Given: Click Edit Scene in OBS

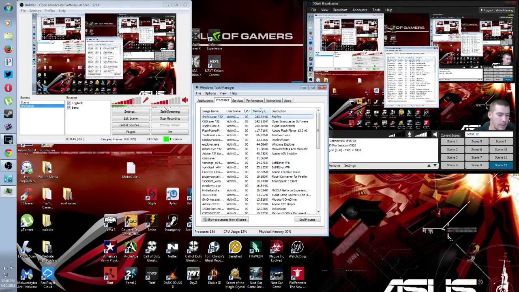Looking at the screenshot, I should pyautogui.click(x=131, y=118).
